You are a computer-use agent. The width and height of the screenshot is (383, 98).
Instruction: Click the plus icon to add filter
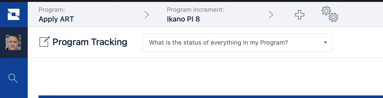click(299, 15)
